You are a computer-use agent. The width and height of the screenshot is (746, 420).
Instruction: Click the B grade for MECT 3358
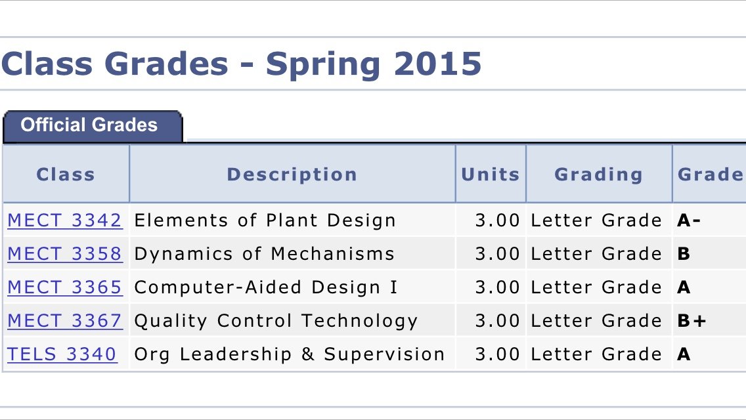coord(684,253)
